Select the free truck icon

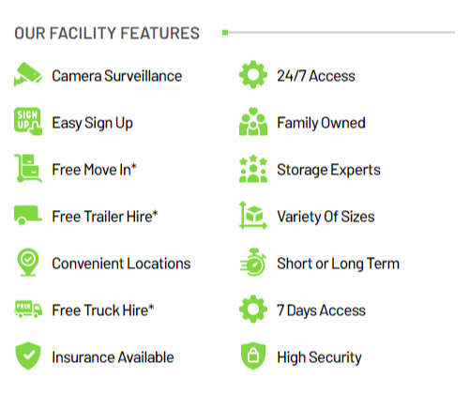[x=28, y=309]
